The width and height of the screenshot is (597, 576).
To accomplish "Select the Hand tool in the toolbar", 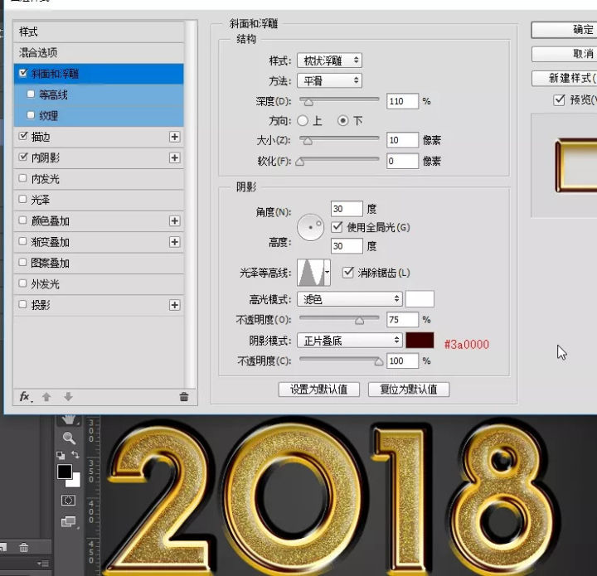I will click(69, 419).
